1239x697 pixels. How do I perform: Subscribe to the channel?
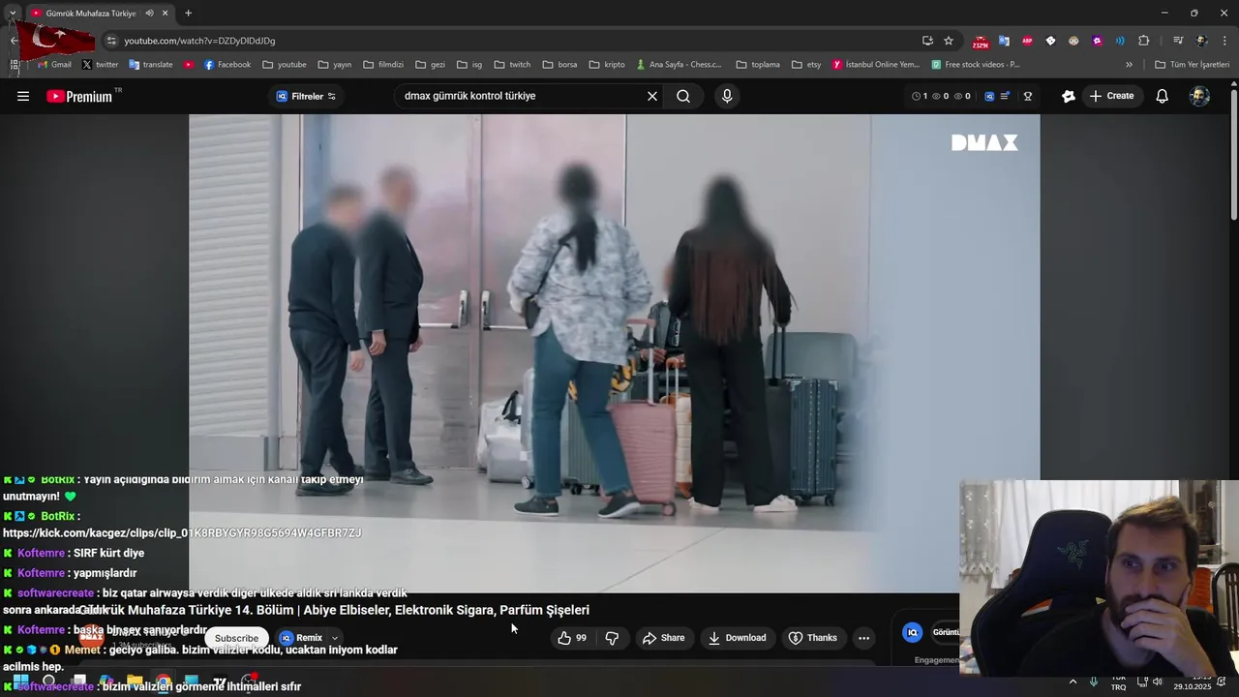point(236,638)
